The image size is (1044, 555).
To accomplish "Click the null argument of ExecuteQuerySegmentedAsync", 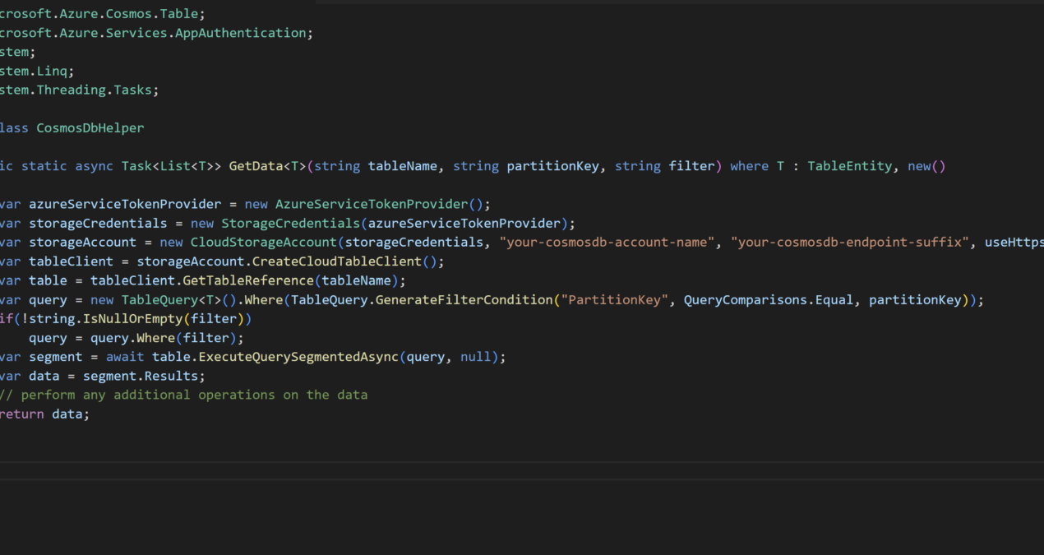I will point(476,357).
